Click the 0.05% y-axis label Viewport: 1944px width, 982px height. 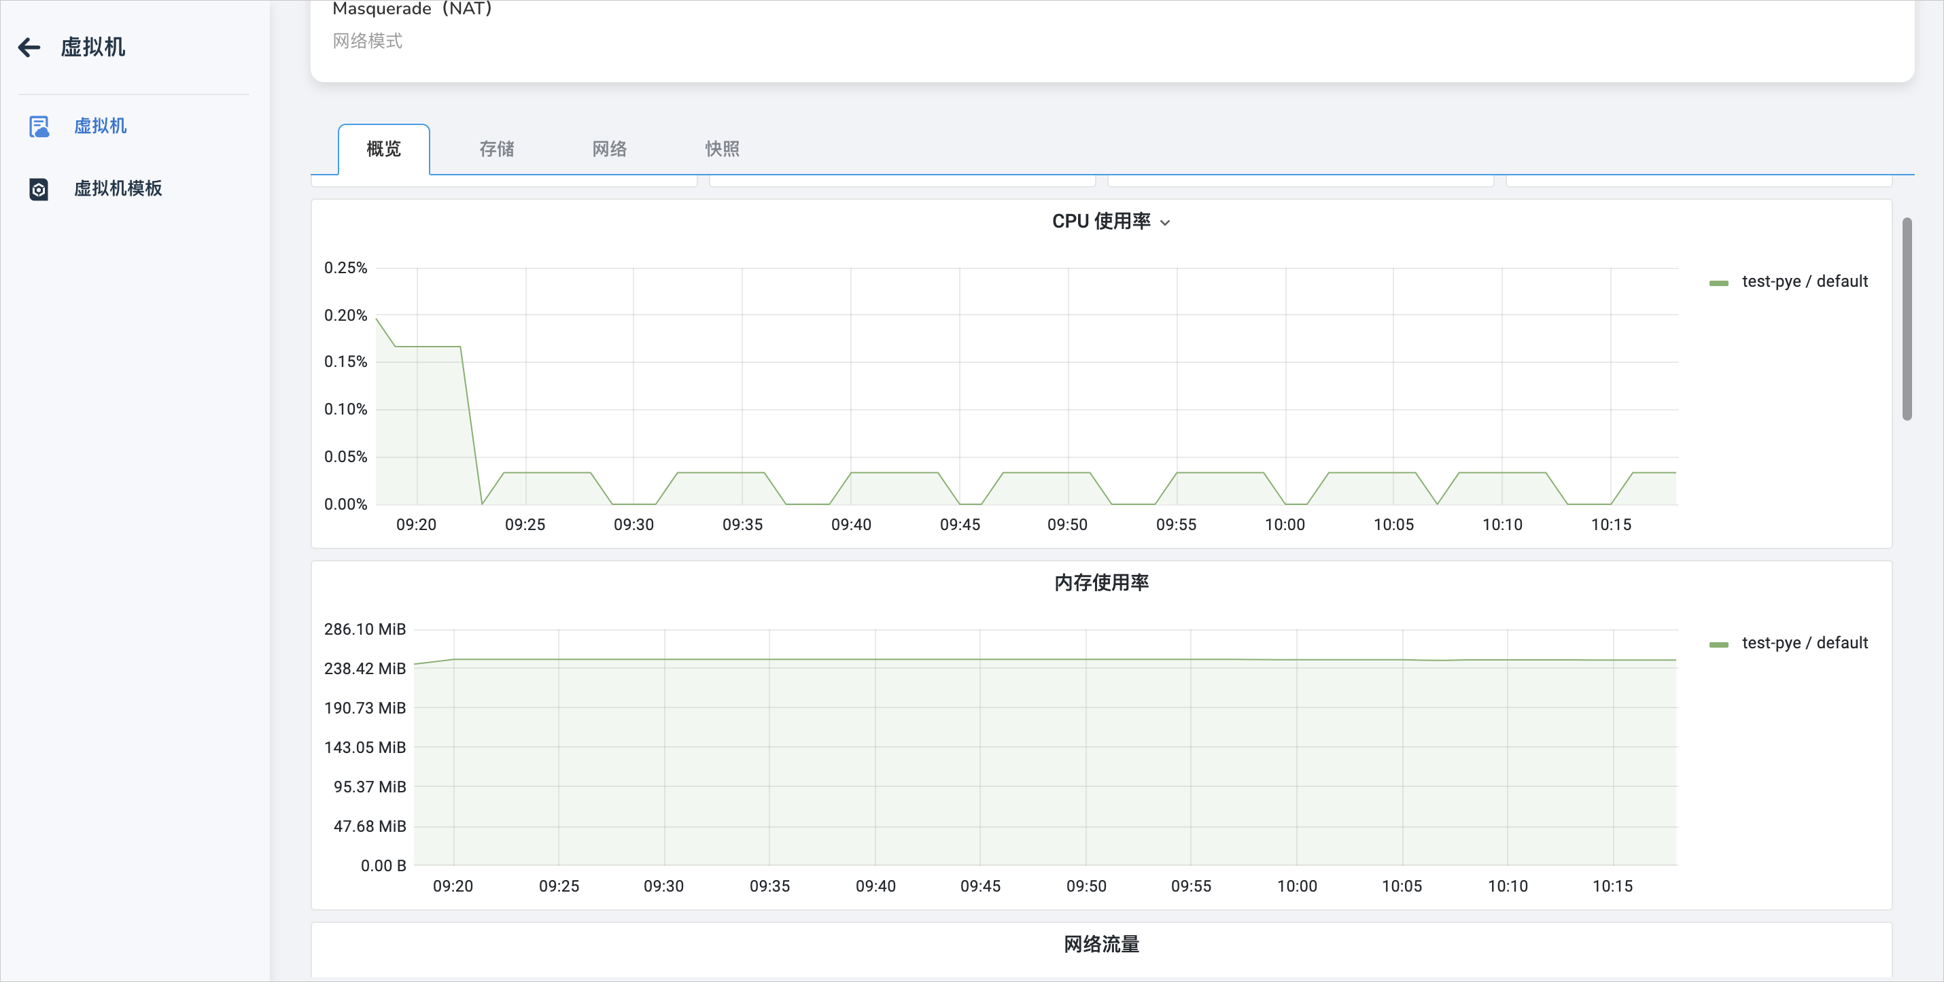coord(345,457)
